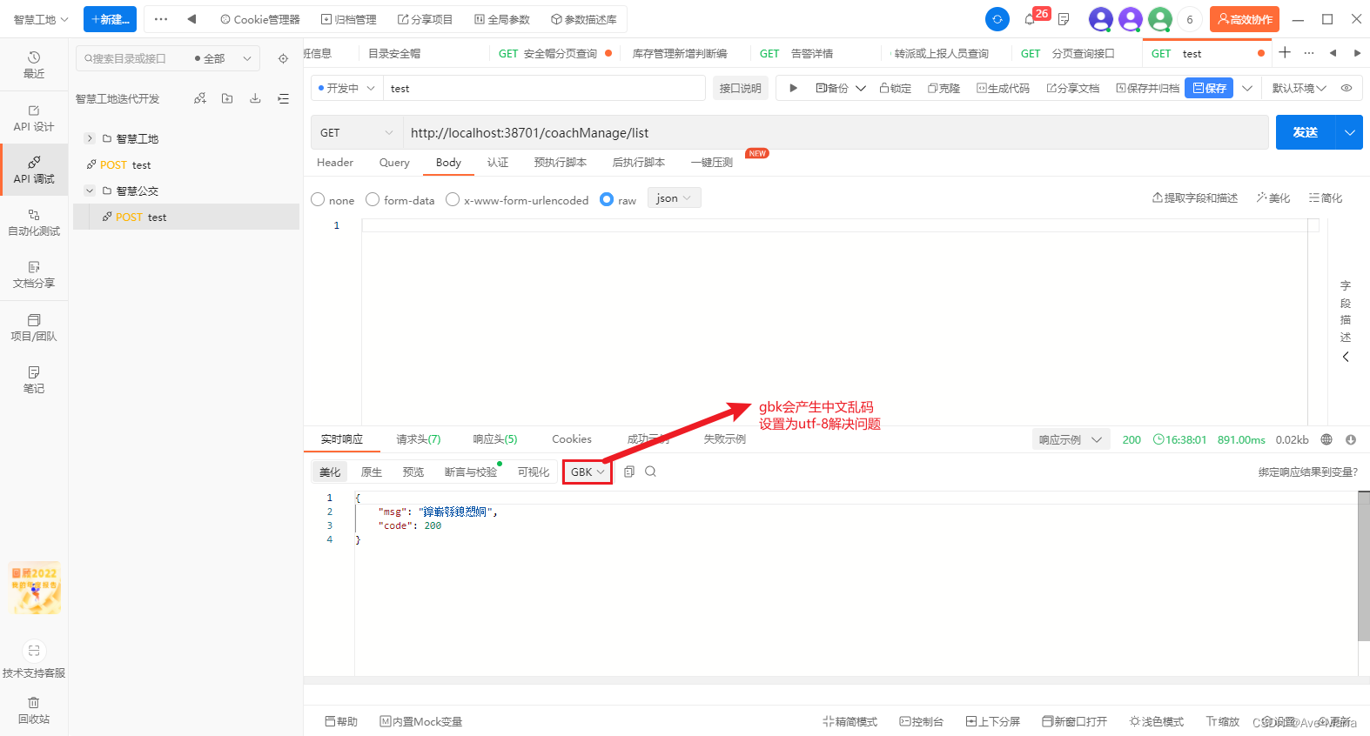The width and height of the screenshot is (1370, 736).
Task: Click the blue 发送 send button
Action: (1306, 132)
